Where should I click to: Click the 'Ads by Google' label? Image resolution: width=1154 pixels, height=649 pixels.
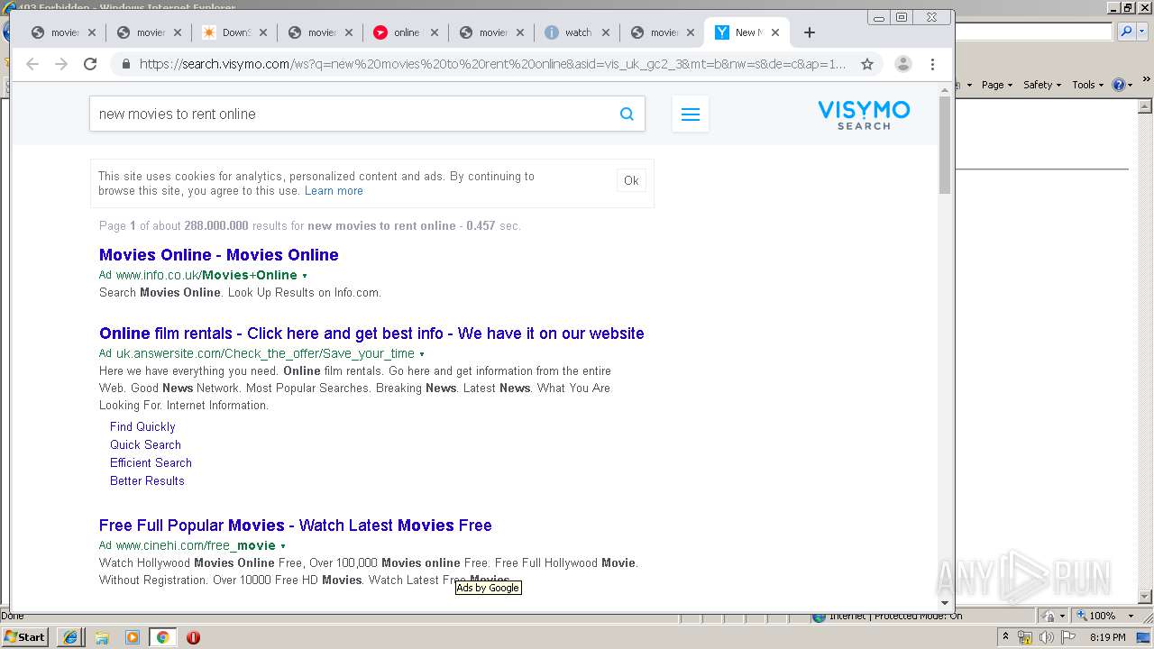click(488, 588)
